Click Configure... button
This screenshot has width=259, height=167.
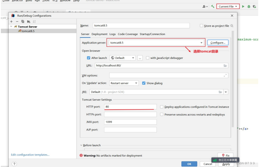218,43
